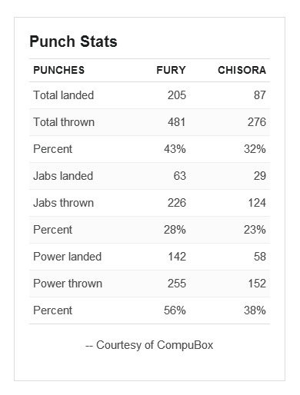
Task: Click Chisora's 23% jab percent cell
Action: click(x=255, y=230)
